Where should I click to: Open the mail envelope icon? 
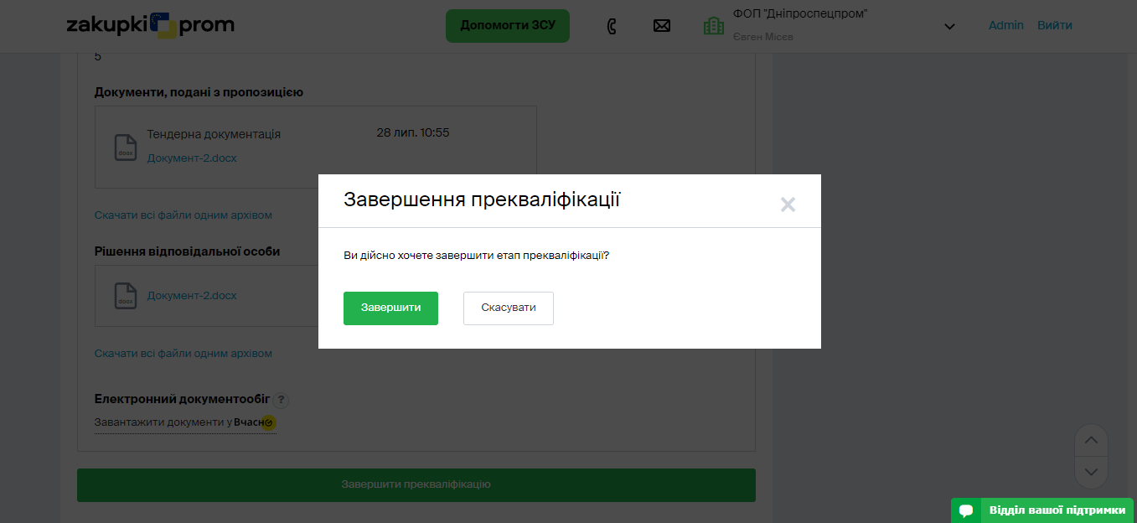pyautogui.click(x=662, y=26)
